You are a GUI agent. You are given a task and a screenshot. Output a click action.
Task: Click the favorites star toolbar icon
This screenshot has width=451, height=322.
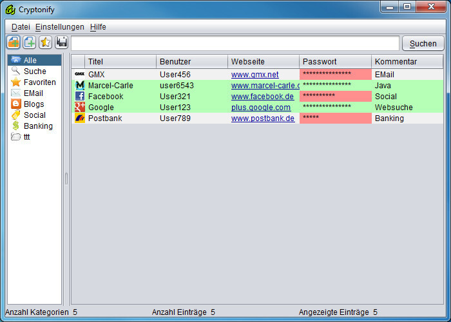45,43
